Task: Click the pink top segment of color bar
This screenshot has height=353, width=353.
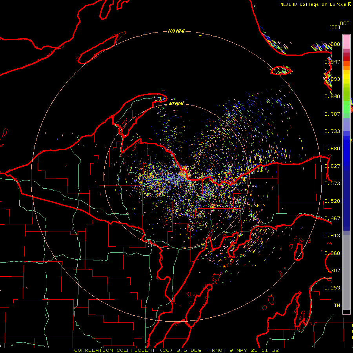Action: (346, 42)
